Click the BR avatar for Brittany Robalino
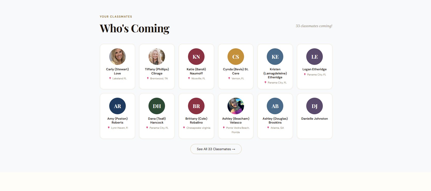 click(x=196, y=106)
